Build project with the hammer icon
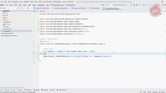 (x=107, y=5)
